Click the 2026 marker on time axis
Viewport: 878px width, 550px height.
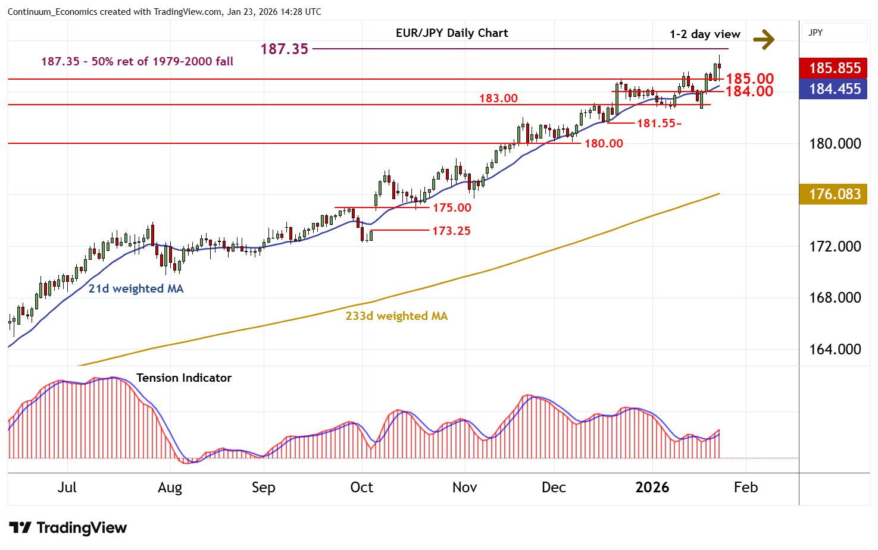pyautogui.click(x=652, y=488)
